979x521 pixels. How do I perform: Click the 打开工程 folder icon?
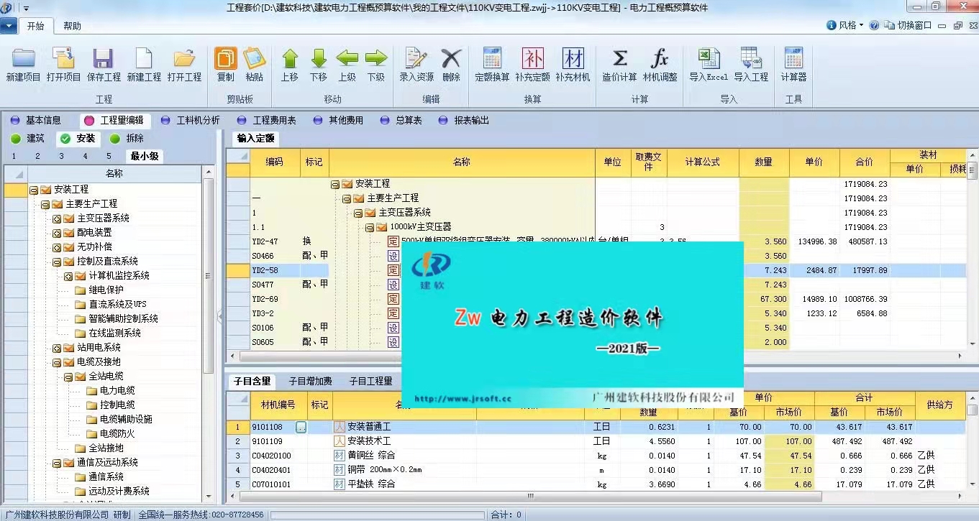point(184,65)
